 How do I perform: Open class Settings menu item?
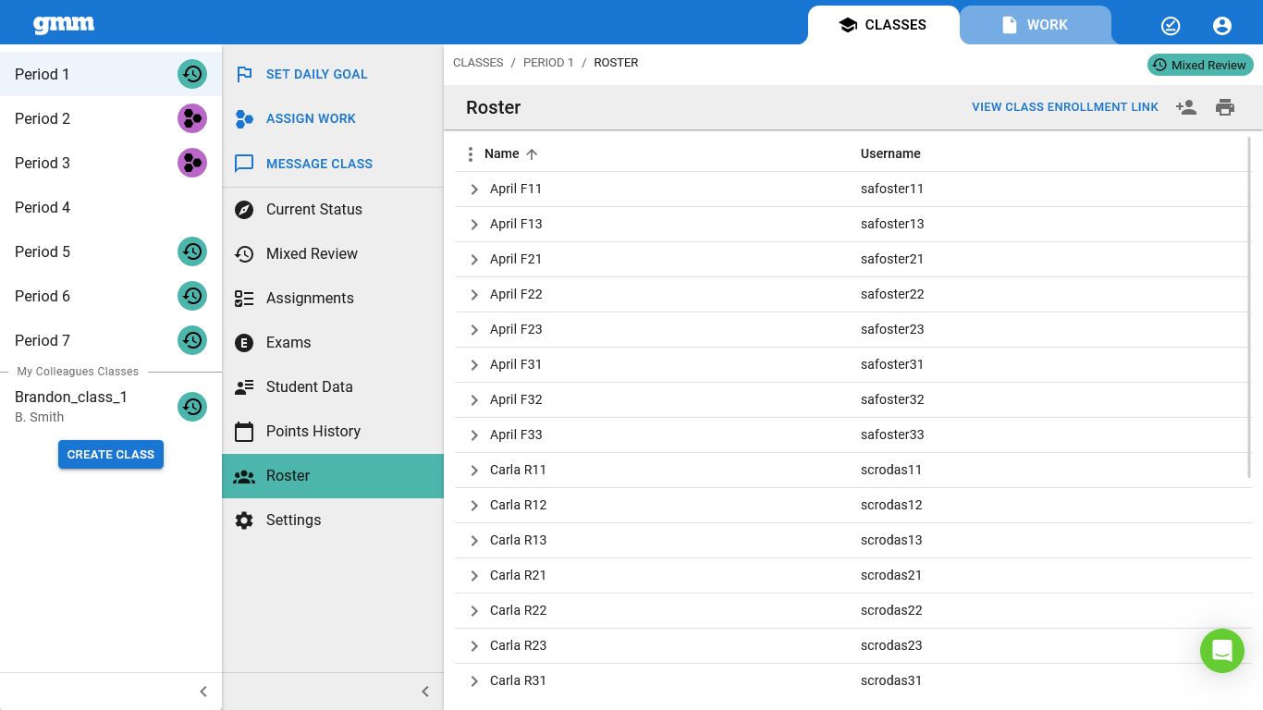333,520
